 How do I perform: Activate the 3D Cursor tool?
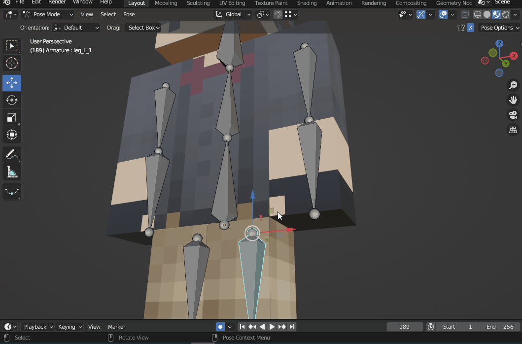(x=12, y=63)
